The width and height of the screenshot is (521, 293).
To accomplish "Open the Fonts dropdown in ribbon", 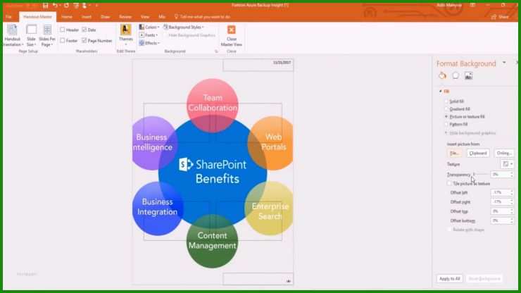I will click(148, 35).
